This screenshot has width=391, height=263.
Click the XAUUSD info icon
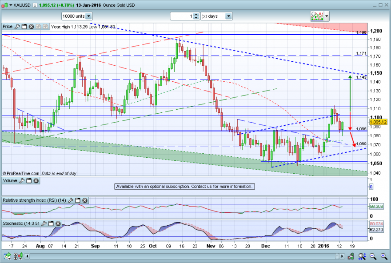[x=35, y=5]
